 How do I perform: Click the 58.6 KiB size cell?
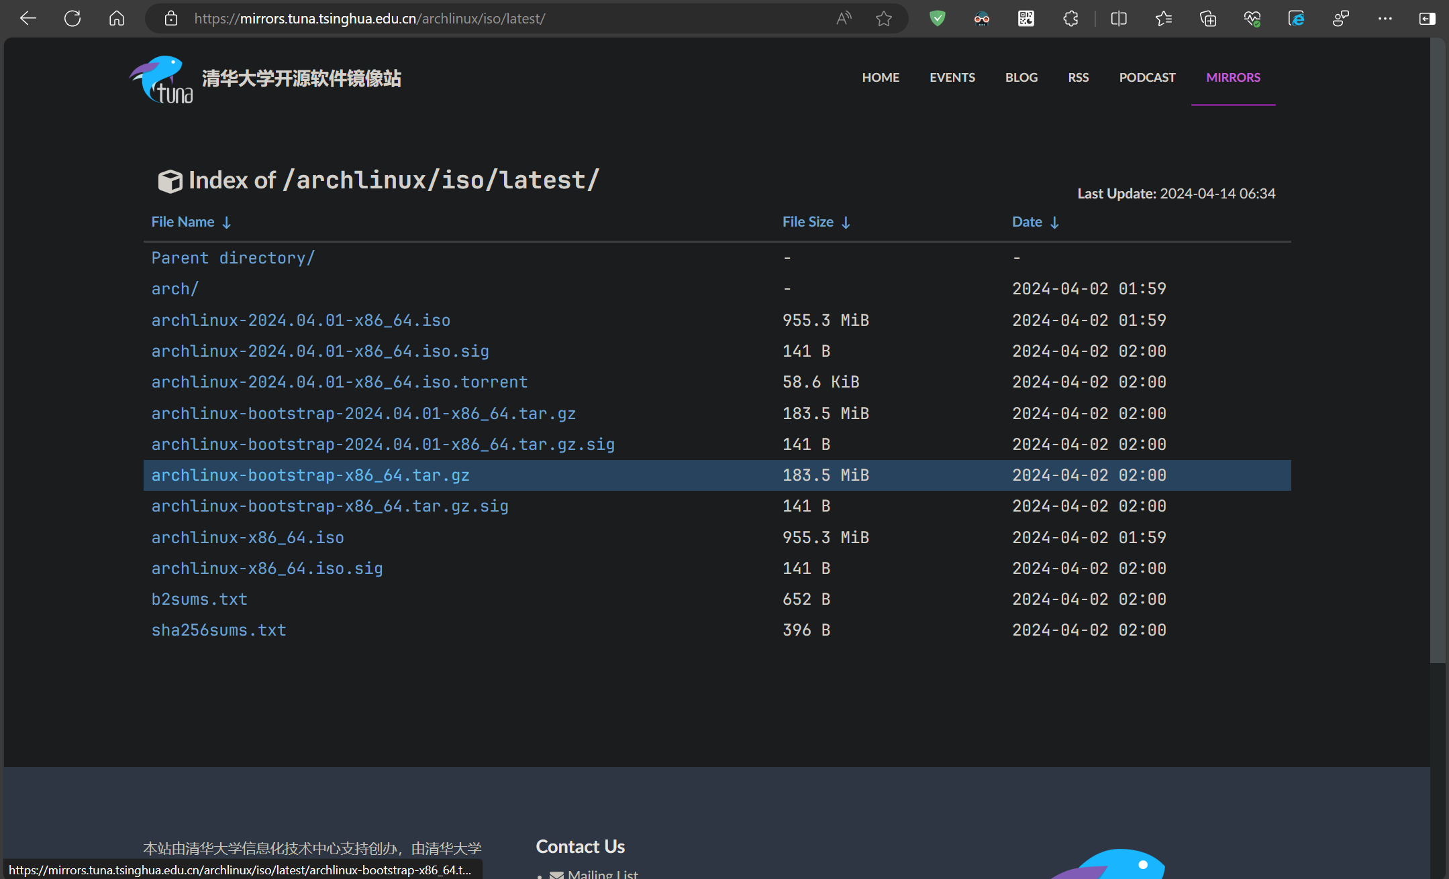(821, 382)
